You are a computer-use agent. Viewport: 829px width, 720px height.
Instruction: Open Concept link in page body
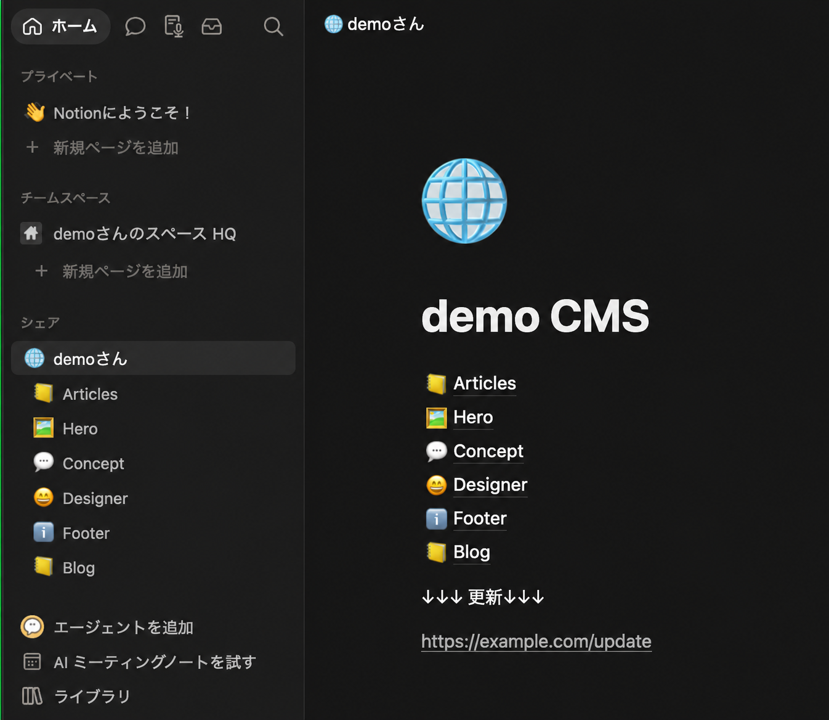click(x=488, y=451)
